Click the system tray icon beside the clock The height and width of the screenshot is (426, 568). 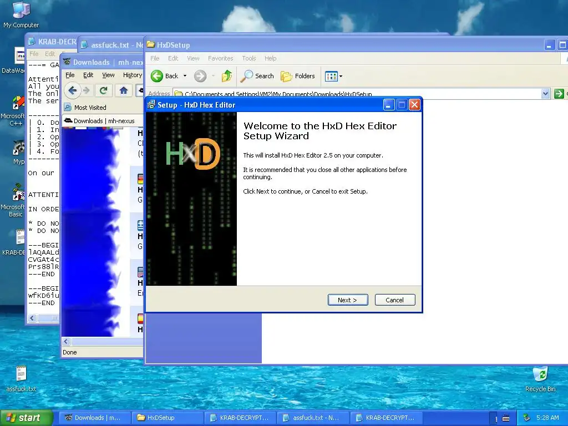click(527, 418)
